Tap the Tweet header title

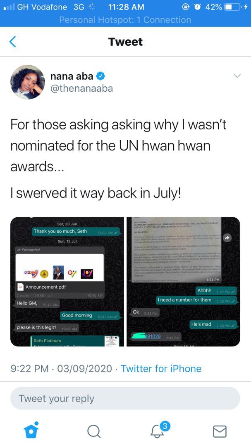[125, 42]
